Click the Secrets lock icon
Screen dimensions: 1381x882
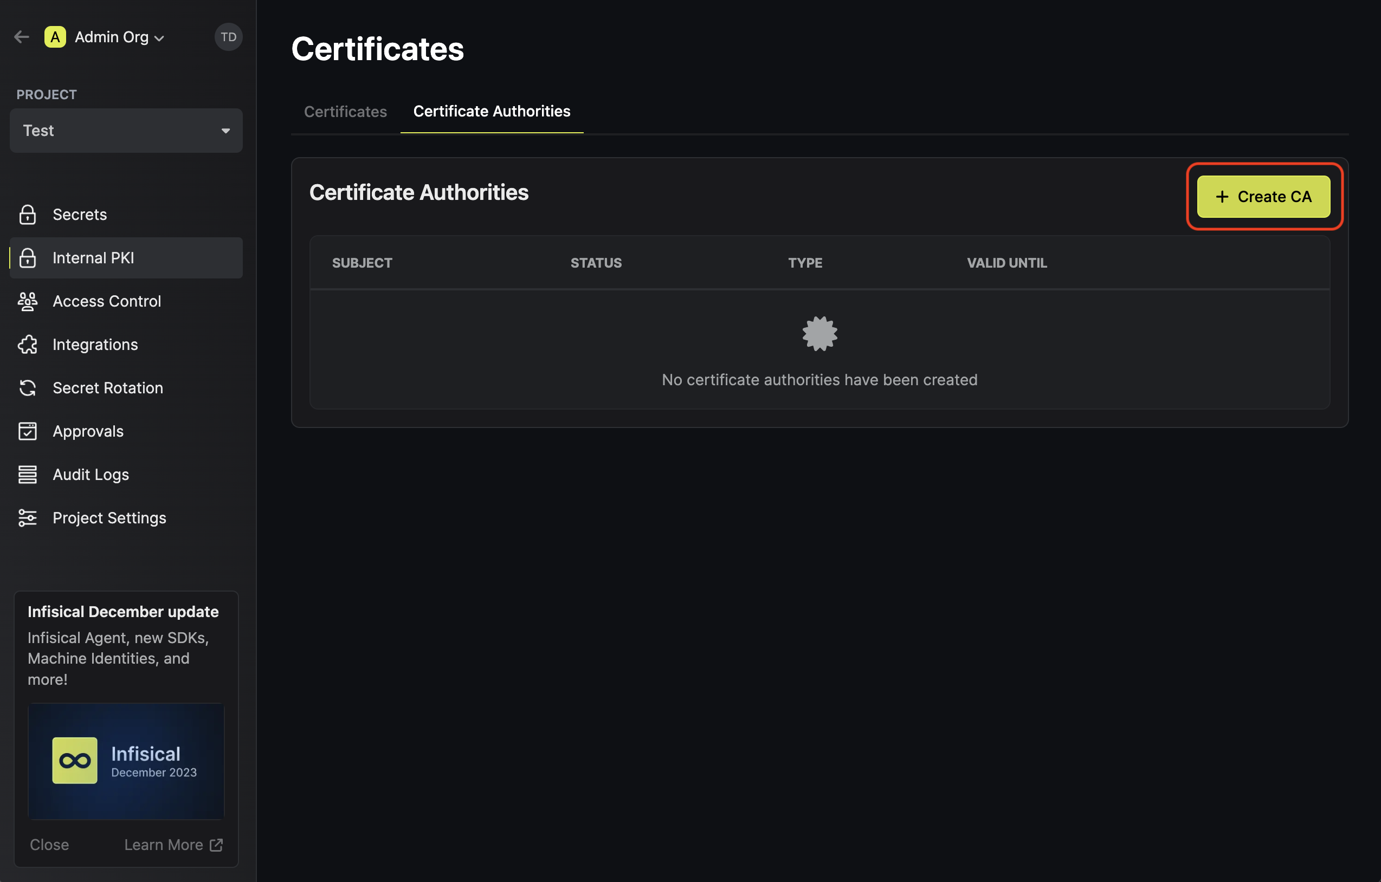[28, 215]
